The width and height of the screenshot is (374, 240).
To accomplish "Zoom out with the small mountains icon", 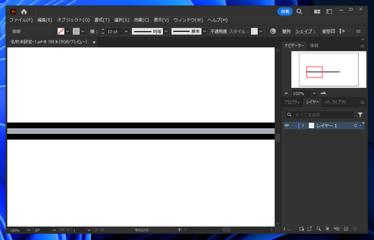I will (x=287, y=93).
